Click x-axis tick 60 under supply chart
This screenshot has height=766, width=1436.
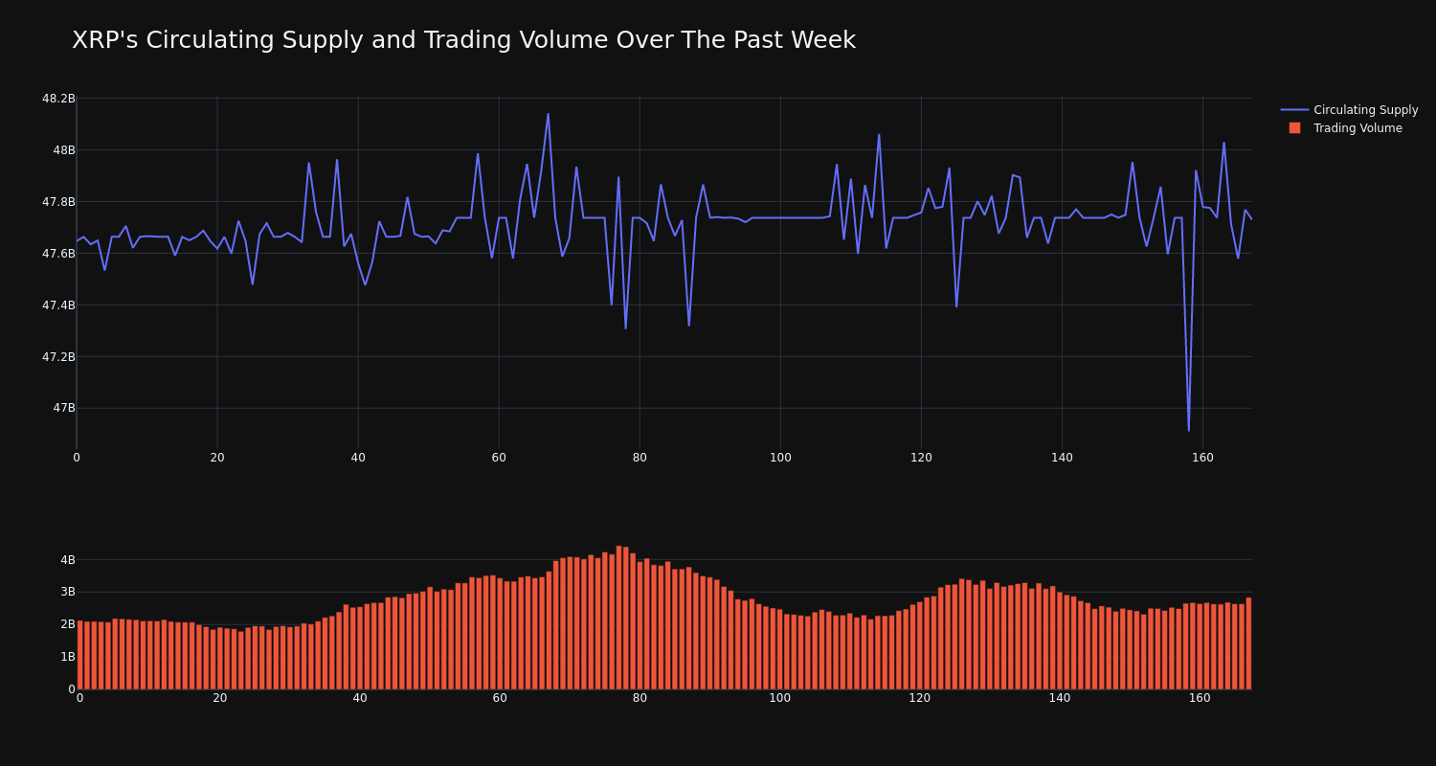(499, 458)
